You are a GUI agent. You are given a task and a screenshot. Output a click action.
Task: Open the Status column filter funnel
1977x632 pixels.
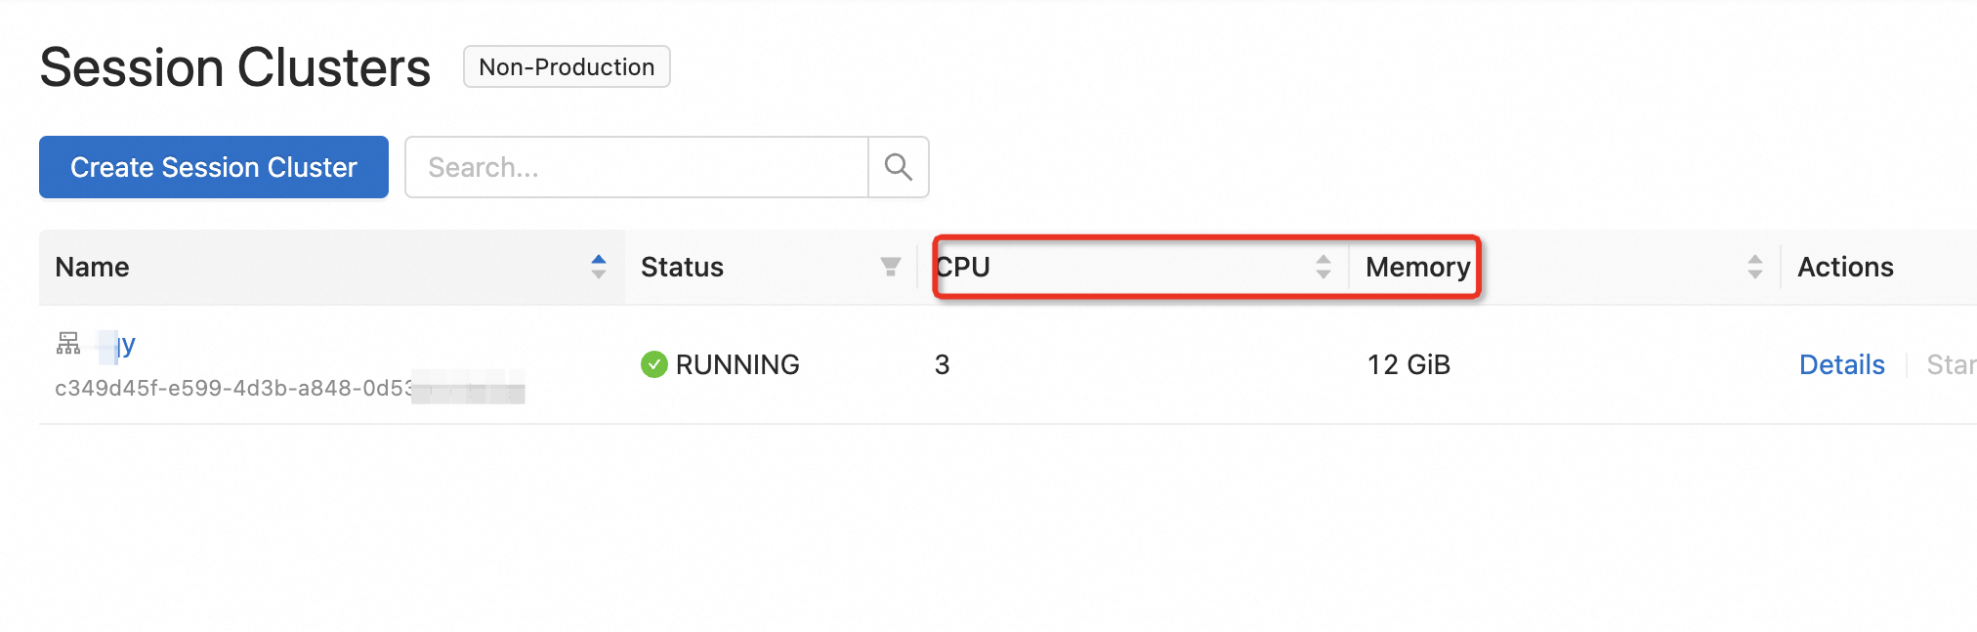890,267
